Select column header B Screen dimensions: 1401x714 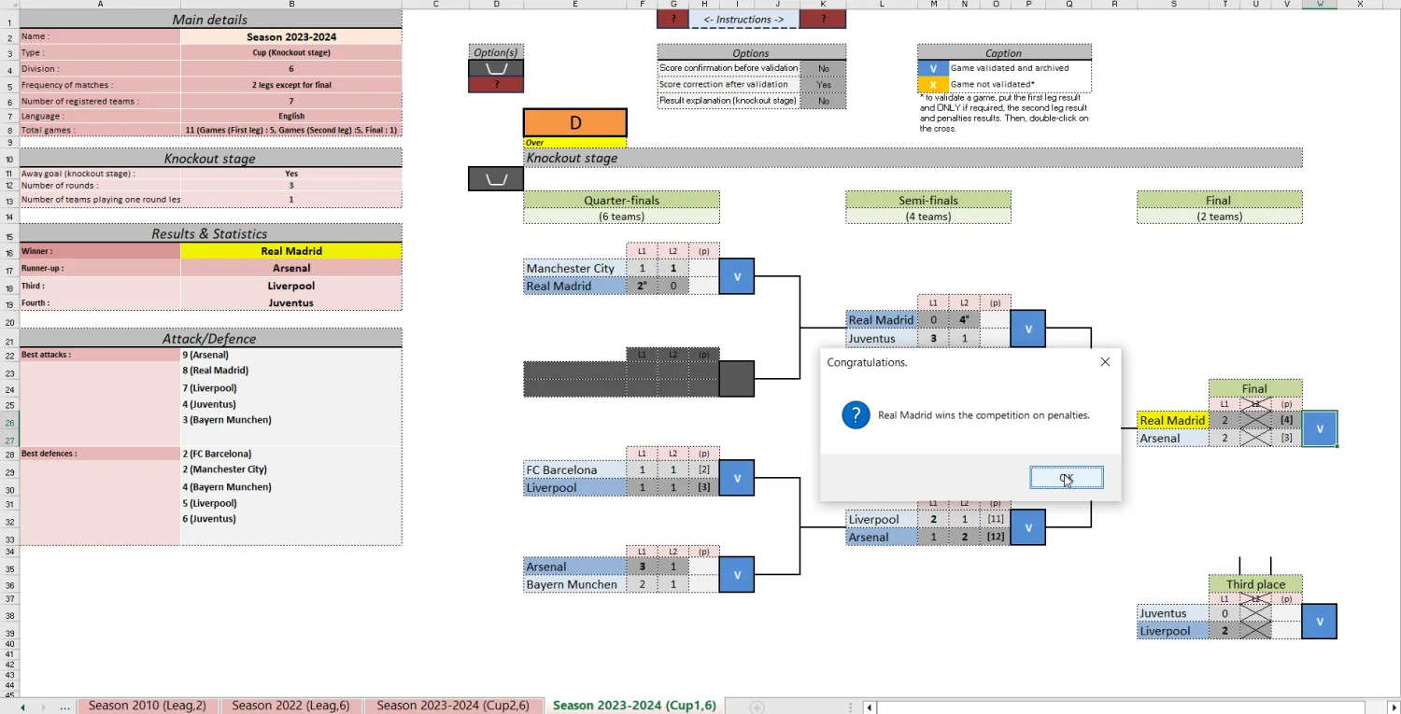point(291,5)
